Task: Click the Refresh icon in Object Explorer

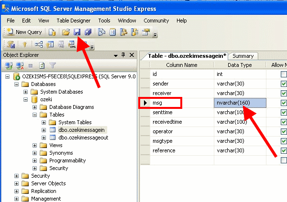Action: click(42, 65)
